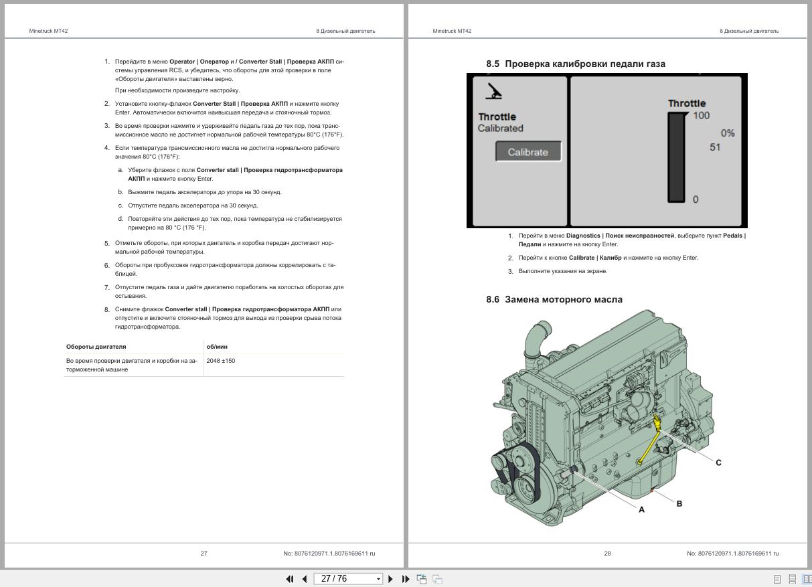Click callout label A on the engine diagram
Image resolution: width=812 pixels, height=587 pixels.
pyautogui.click(x=641, y=509)
